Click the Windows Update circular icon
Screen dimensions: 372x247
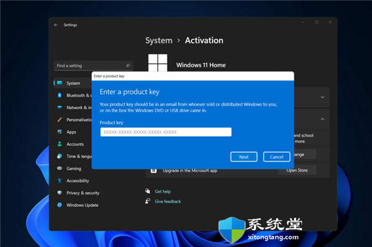[60, 205]
